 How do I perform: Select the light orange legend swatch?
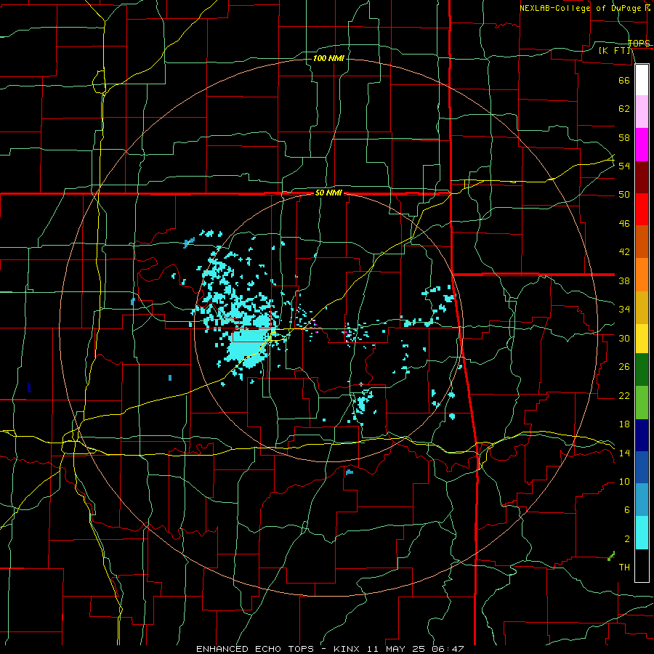[642, 275]
